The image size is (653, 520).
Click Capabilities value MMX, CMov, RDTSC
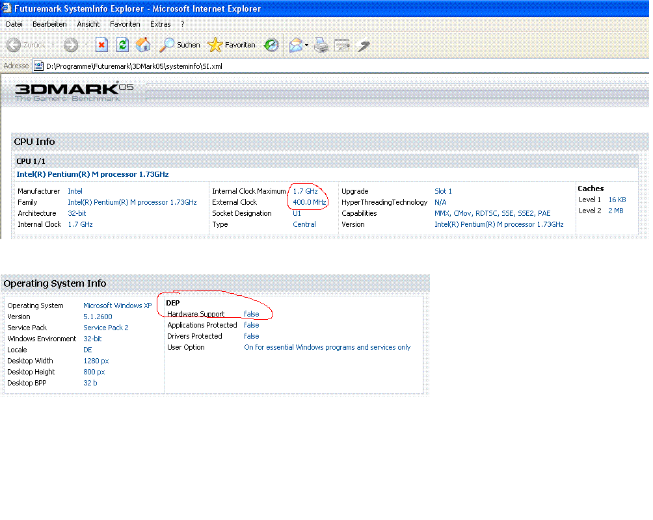492,213
